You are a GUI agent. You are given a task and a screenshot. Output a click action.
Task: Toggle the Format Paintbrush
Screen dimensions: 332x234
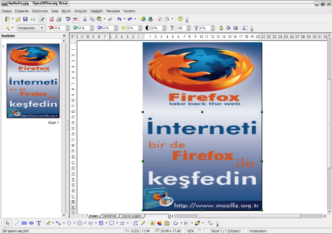[x=110, y=19]
